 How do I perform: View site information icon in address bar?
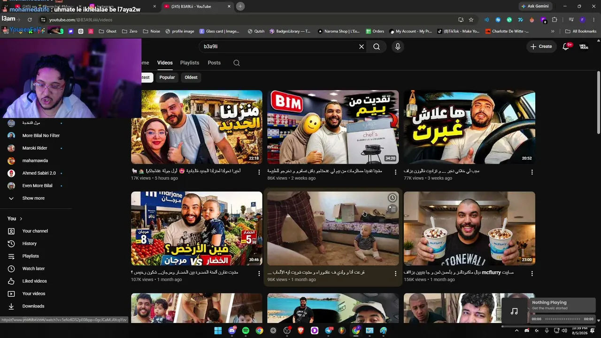click(43, 20)
